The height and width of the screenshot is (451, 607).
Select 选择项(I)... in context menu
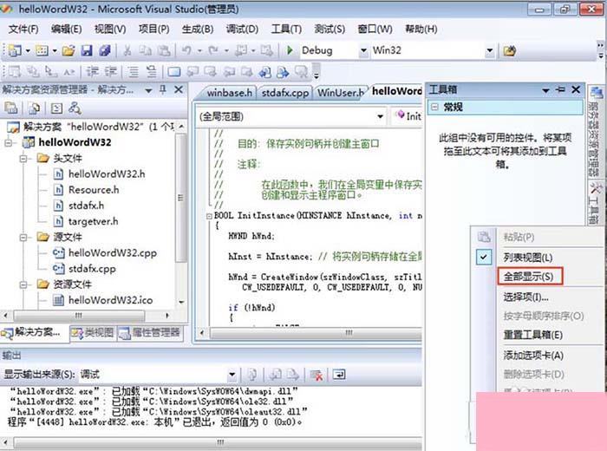[525, 297]
